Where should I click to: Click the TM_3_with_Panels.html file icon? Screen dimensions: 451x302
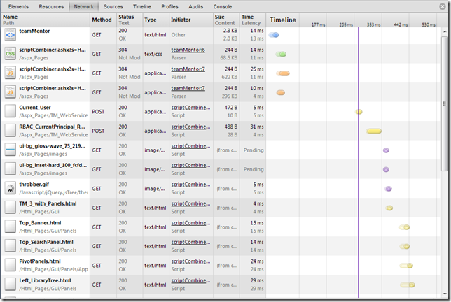(x=10, y=208)
